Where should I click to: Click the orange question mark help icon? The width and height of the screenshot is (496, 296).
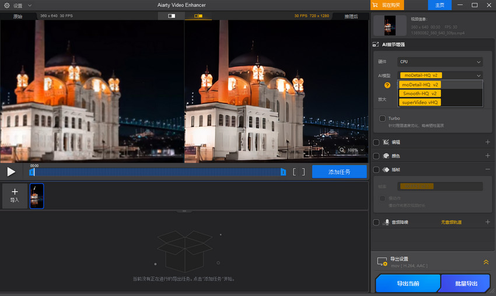coord(387,85)
